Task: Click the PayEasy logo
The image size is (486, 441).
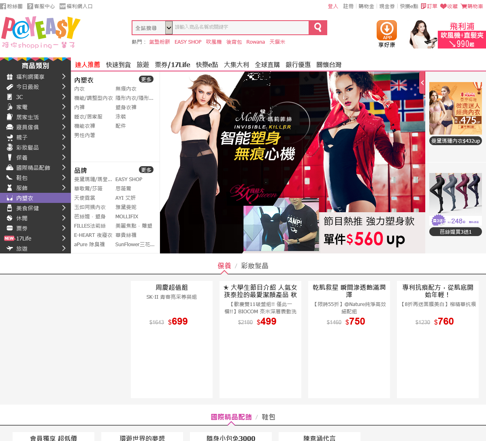Action: point(41,32)
